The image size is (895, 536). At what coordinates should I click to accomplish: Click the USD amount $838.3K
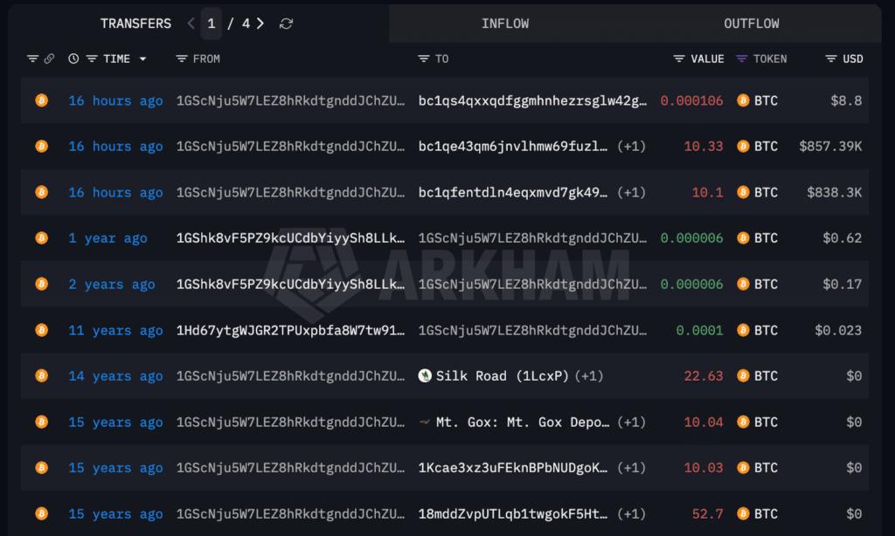click(835, 193)
